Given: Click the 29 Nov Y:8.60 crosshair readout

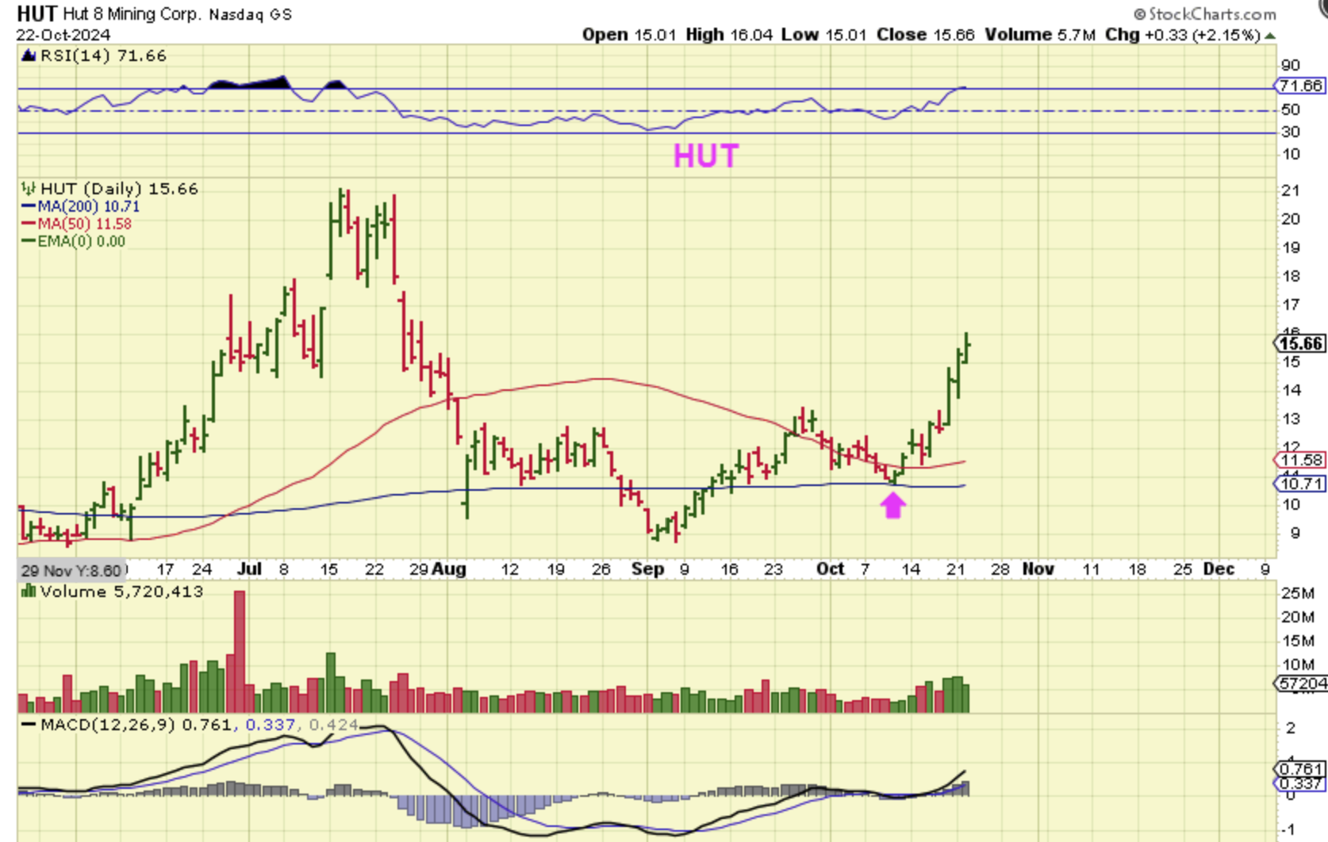Looking at the screenshot, I should coord(71,570).
